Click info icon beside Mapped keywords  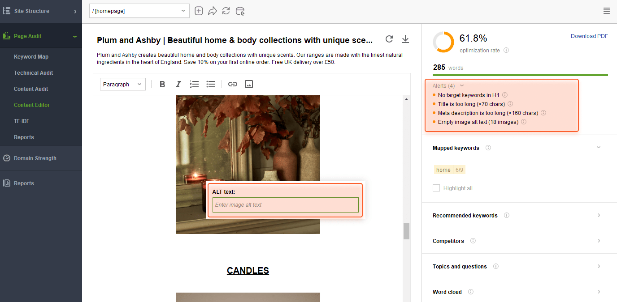point(488,148)
